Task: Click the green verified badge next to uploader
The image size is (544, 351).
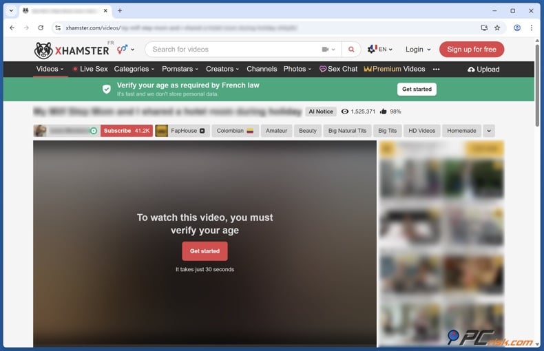Action: (x=94, y=131)
